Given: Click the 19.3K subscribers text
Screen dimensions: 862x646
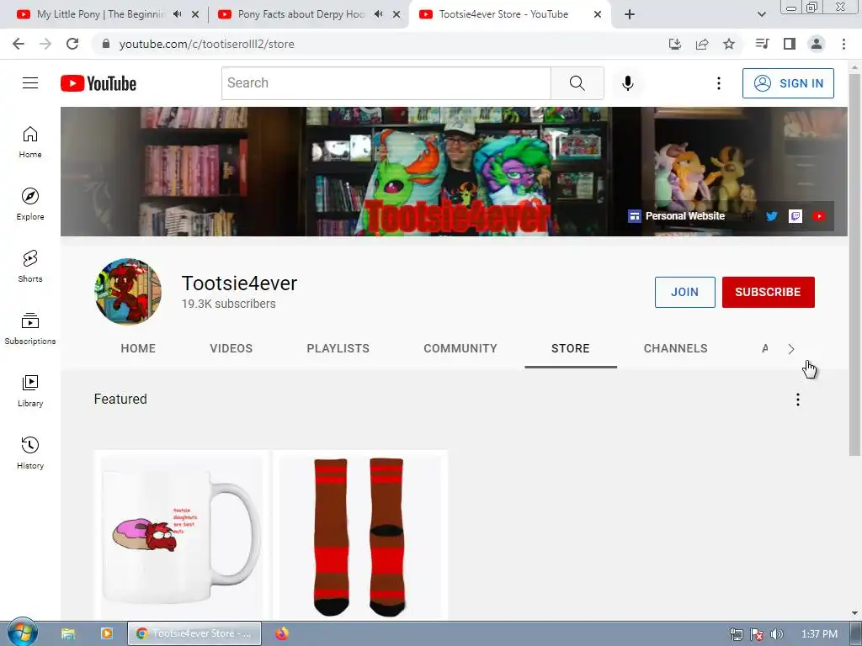Looking at the screenshot, I should point(229,304).
